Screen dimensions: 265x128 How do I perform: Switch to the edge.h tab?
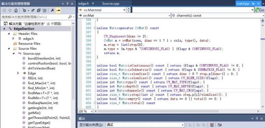83,4
